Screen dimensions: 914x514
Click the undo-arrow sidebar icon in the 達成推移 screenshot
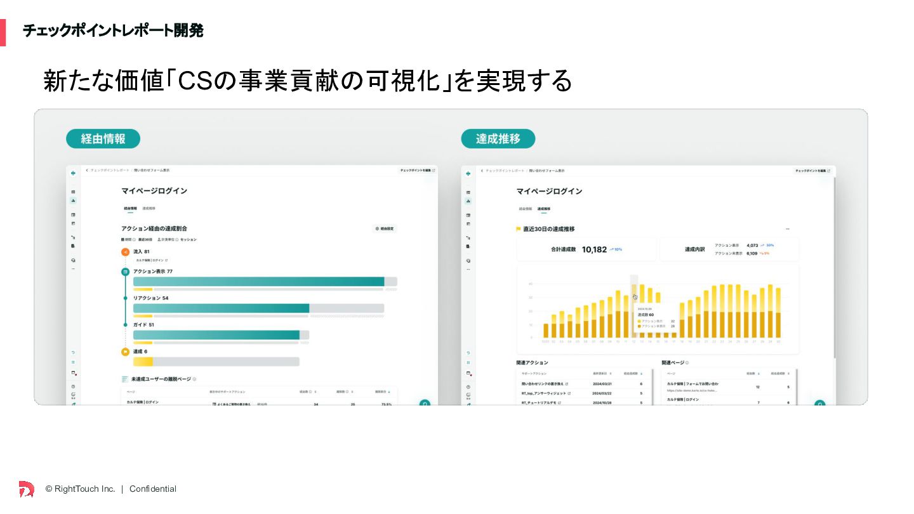[468, 353]
